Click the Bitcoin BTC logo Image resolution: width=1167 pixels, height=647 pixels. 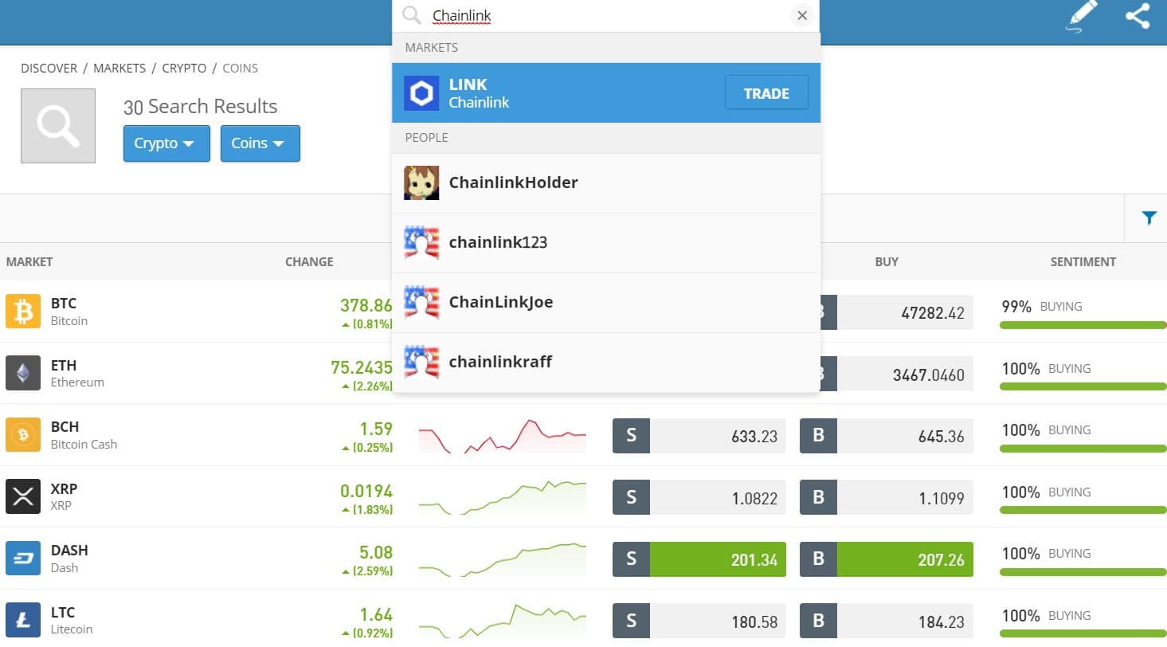click(x=23, y=311)
